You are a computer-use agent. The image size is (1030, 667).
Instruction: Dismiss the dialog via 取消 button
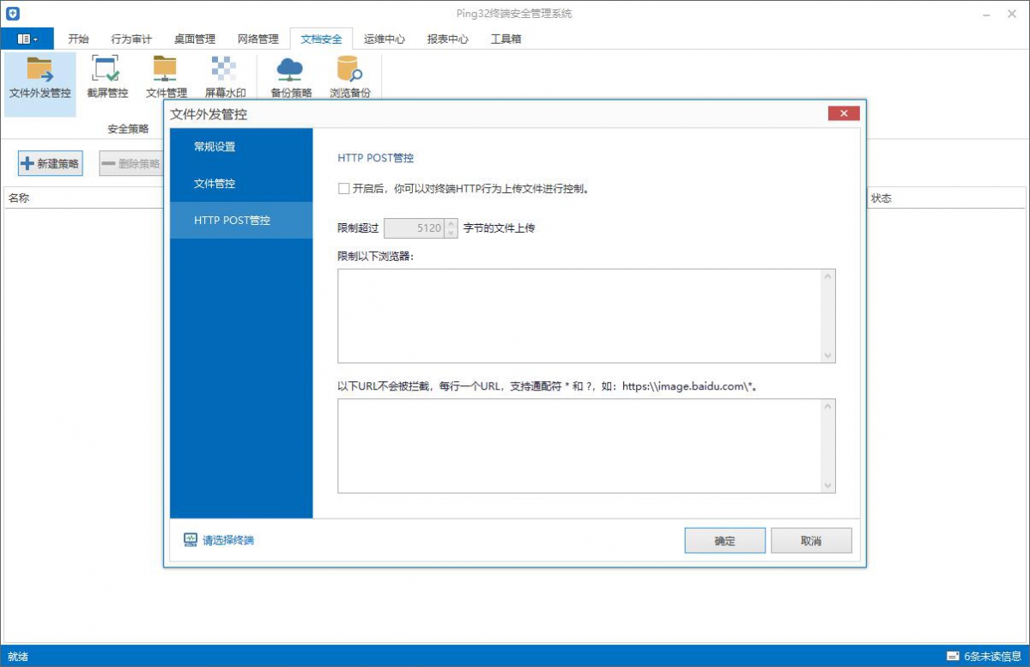click(810, 540)
